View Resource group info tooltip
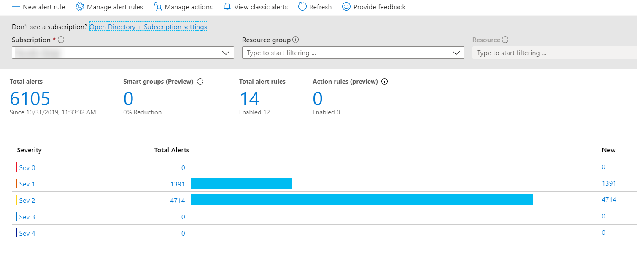 [x=296, y=40]
